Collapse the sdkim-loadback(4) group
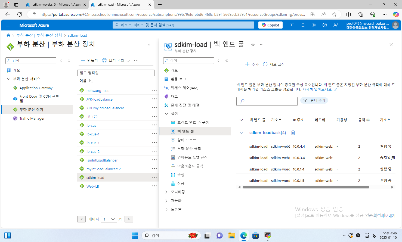402x242 pixels. (241, 133)
